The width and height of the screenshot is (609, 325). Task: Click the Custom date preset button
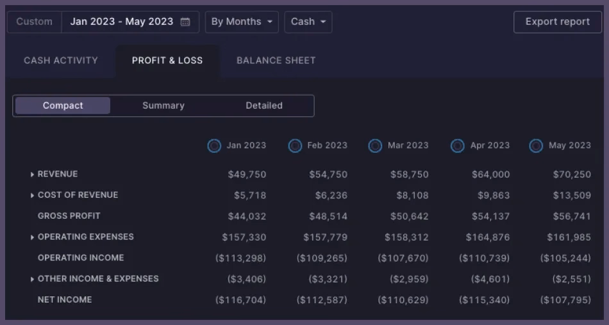click(35, 22)
